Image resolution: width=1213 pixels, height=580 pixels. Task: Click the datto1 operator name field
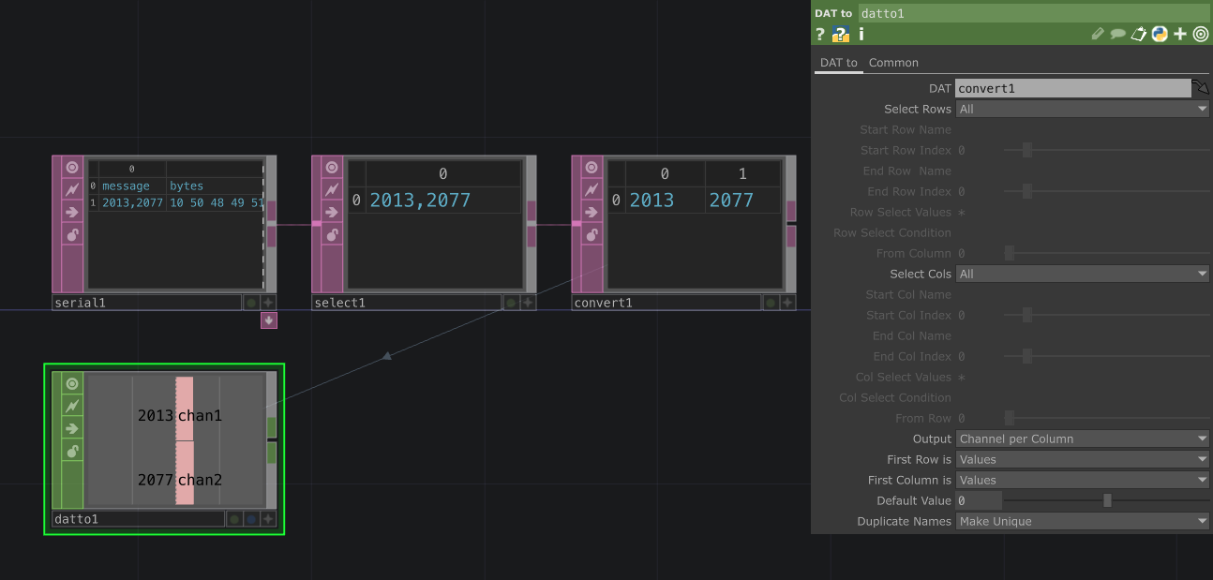(138, 519)
